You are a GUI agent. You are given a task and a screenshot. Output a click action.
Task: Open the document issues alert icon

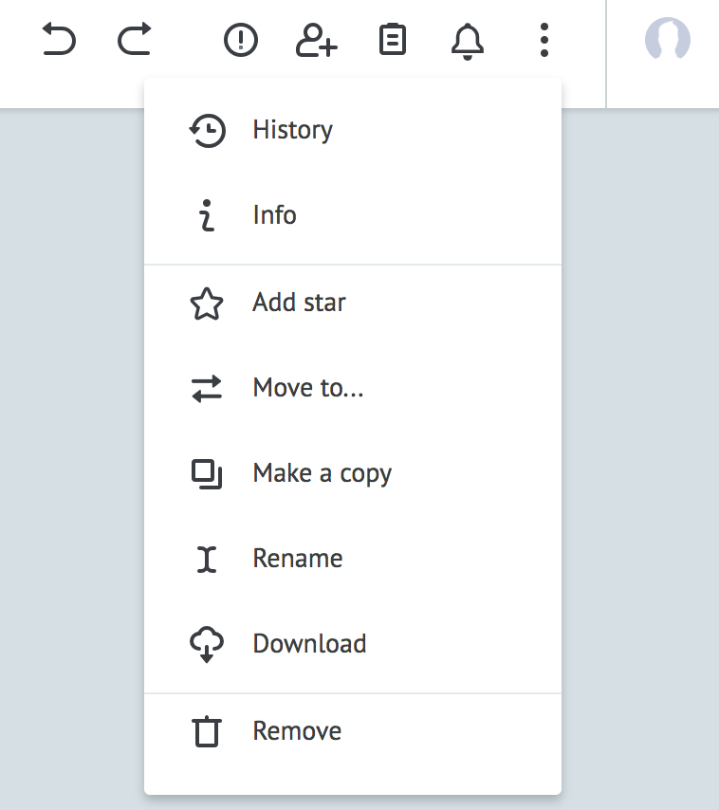tap(240, 40)
